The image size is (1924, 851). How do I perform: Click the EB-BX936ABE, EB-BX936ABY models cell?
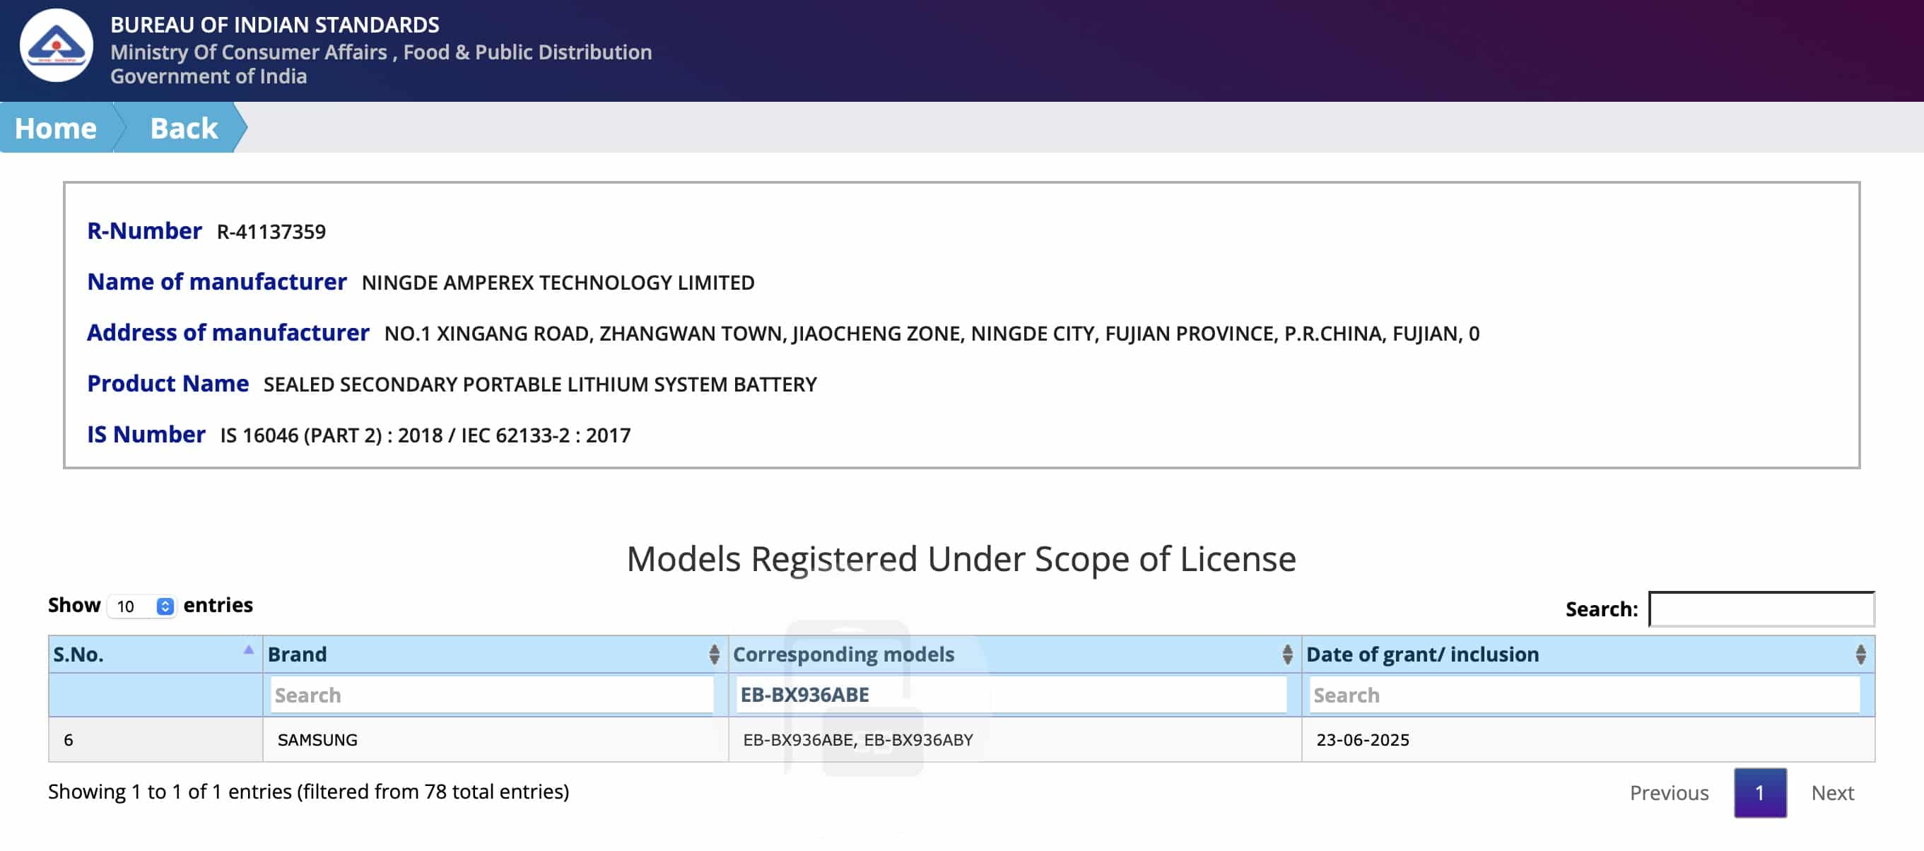coord(857,739)
